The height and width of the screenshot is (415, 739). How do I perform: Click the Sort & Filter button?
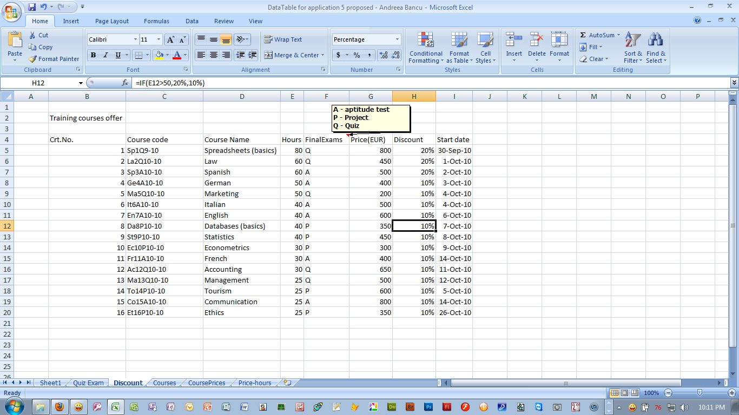click(632, 48)
